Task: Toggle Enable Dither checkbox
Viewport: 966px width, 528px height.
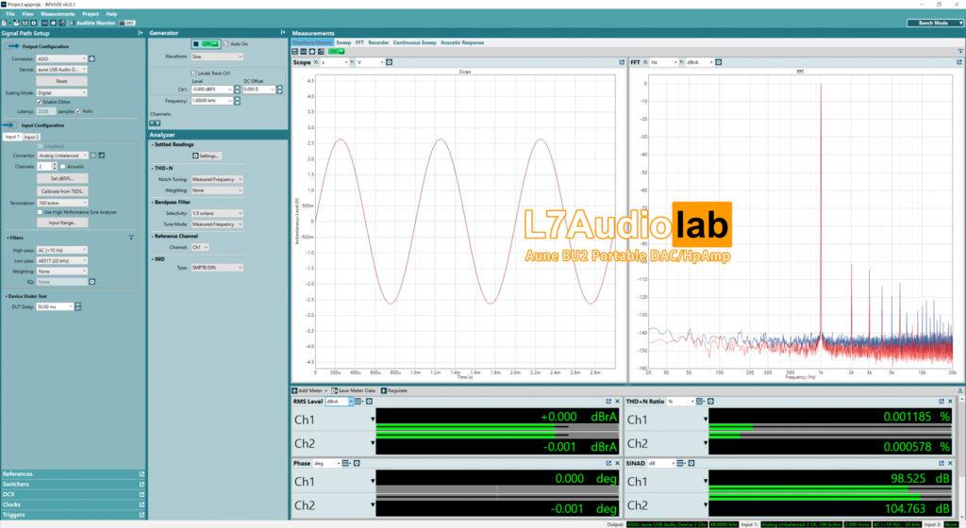Action: pos(40,102)
